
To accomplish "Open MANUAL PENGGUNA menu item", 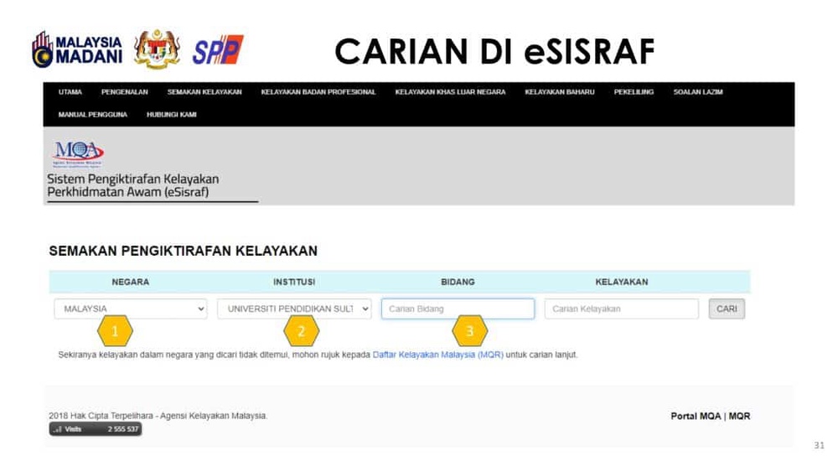I will [92, 114].
